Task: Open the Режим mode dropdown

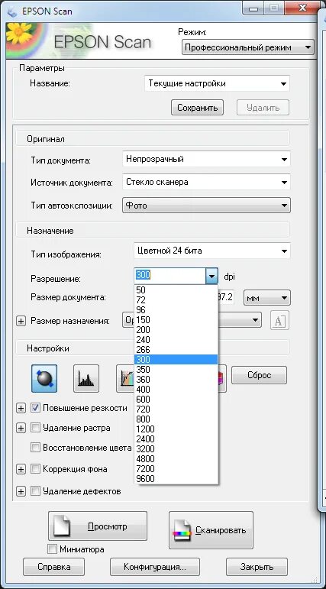Action: click(x=247, y=47)
